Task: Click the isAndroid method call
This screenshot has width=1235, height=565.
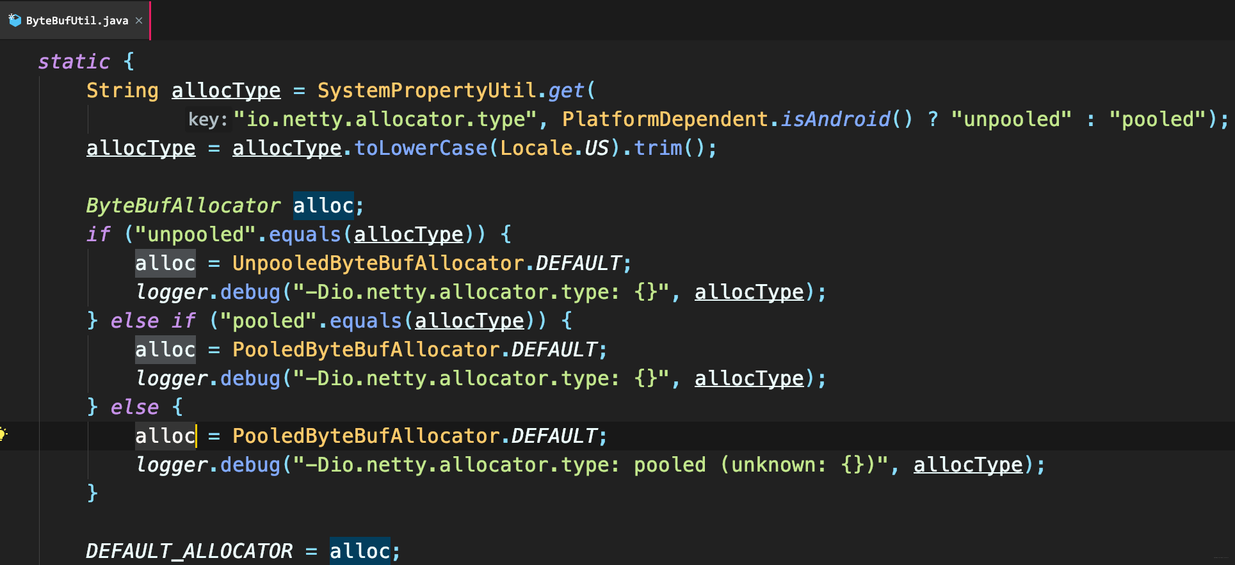Action: (x=835, y=120)
